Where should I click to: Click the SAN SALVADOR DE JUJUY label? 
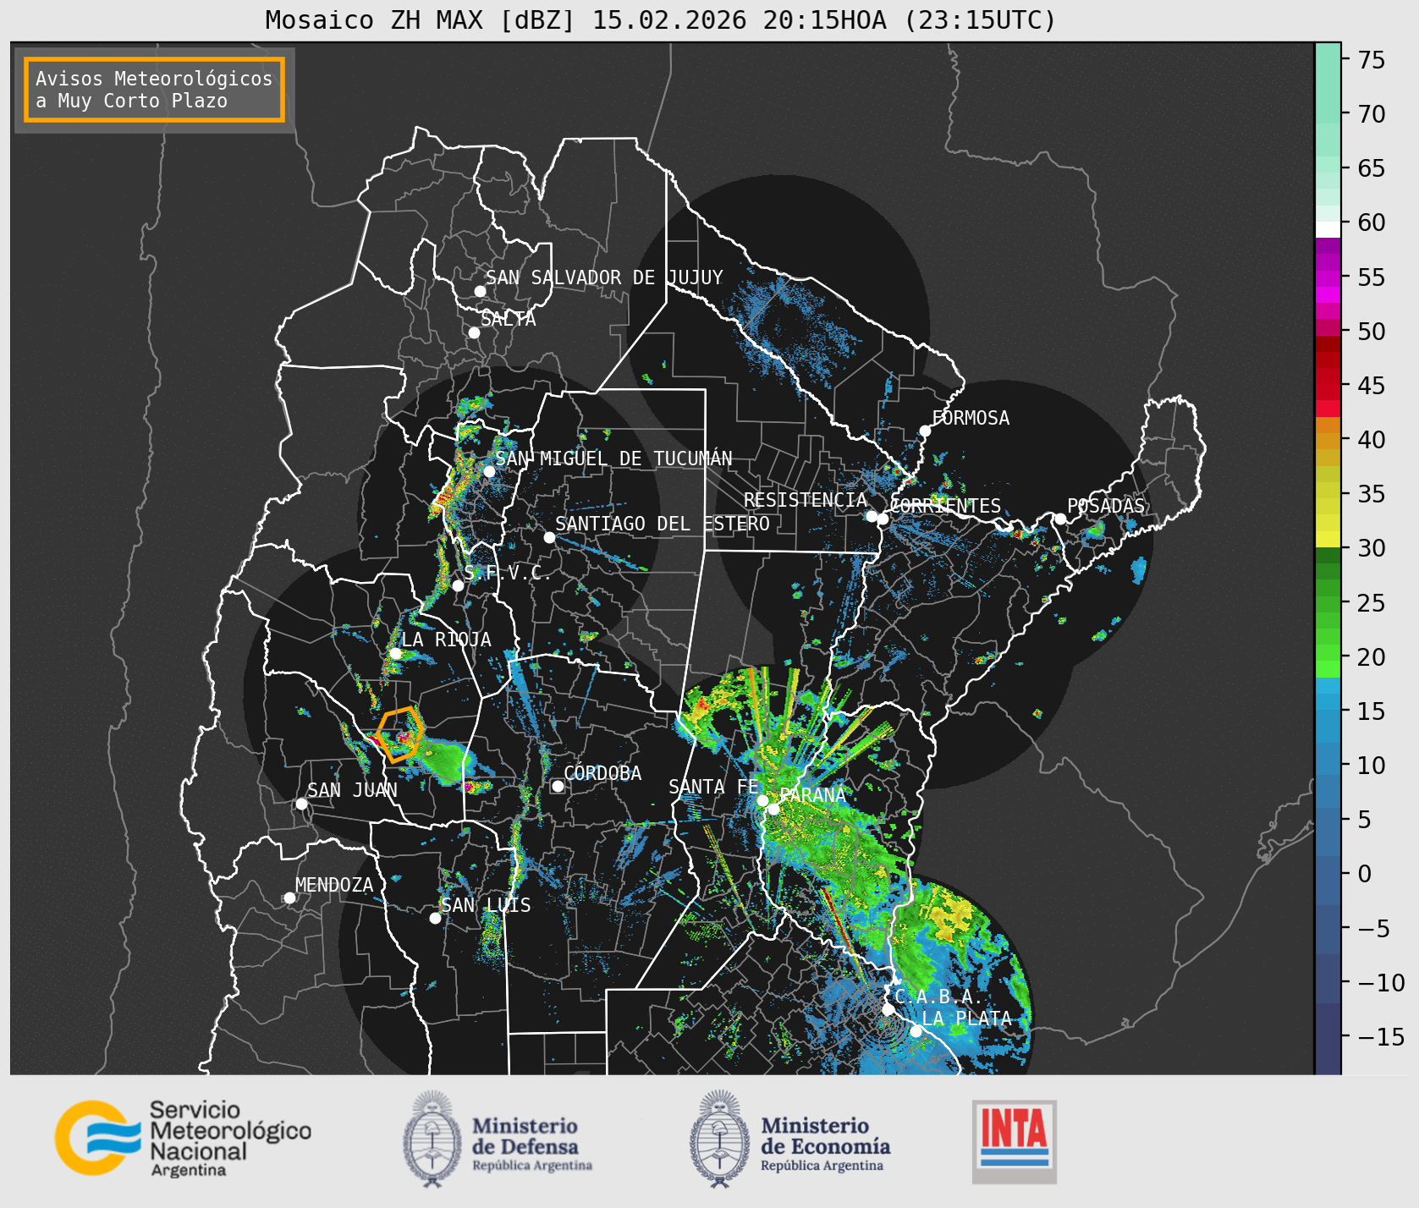click(x=604, y=277)
